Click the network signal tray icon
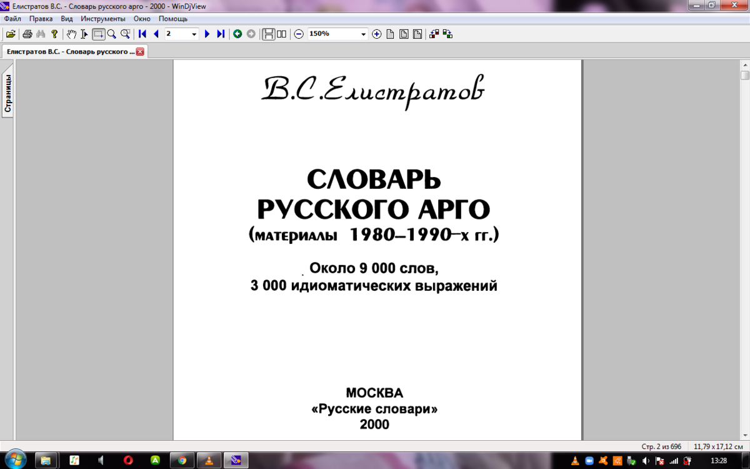The image size is (750, 469). coord(674,461)
